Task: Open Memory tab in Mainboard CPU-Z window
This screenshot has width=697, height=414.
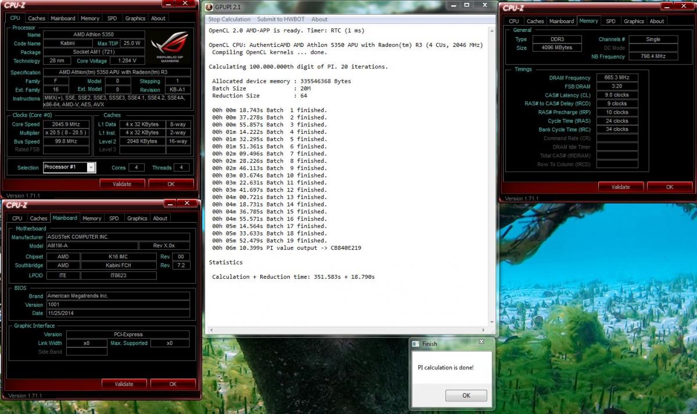Action: coord(92,219)
